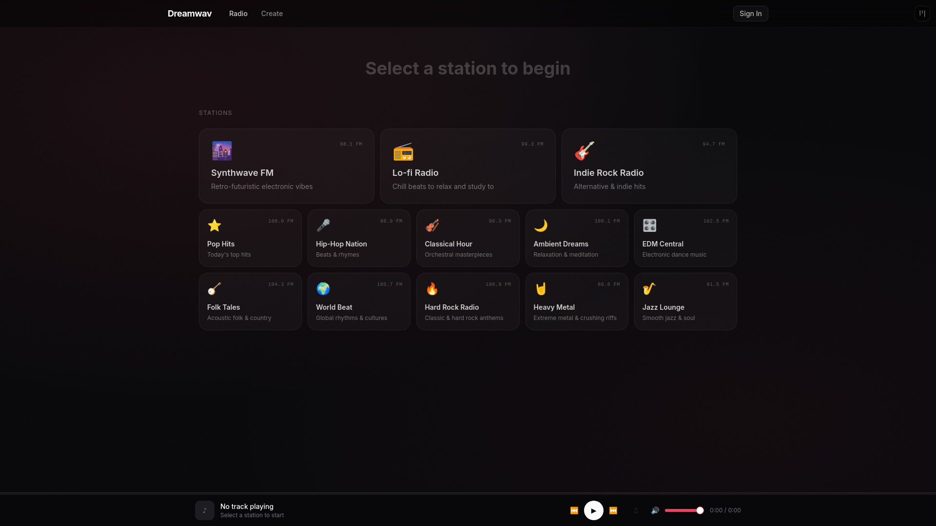Click 'Retro-futuristic electronic vibes' description
Screen dimensions: 936x526
point(262,187)
